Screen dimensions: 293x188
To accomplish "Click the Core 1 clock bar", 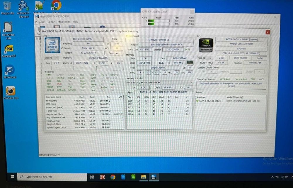I will click(159, 24).
